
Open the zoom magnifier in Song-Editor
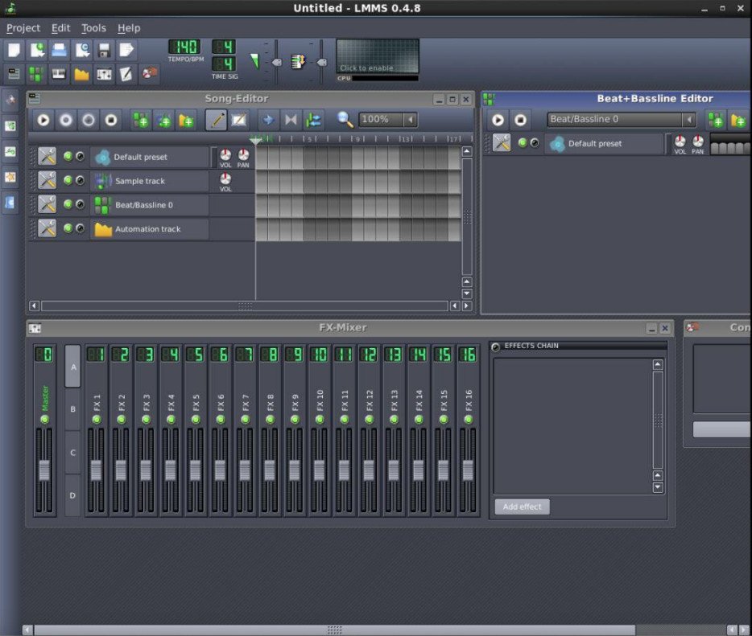point(344,120)
